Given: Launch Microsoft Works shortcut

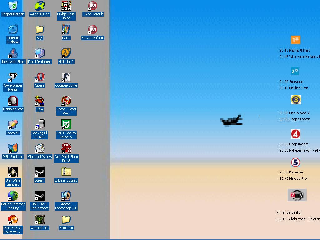Looking at the screenshot, I should [x=40, y=148].
